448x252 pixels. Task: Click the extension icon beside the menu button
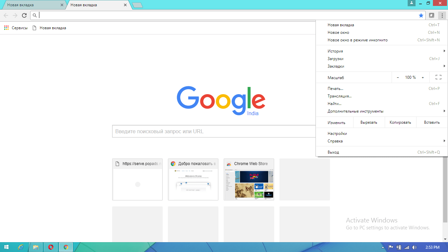point(432,15)
